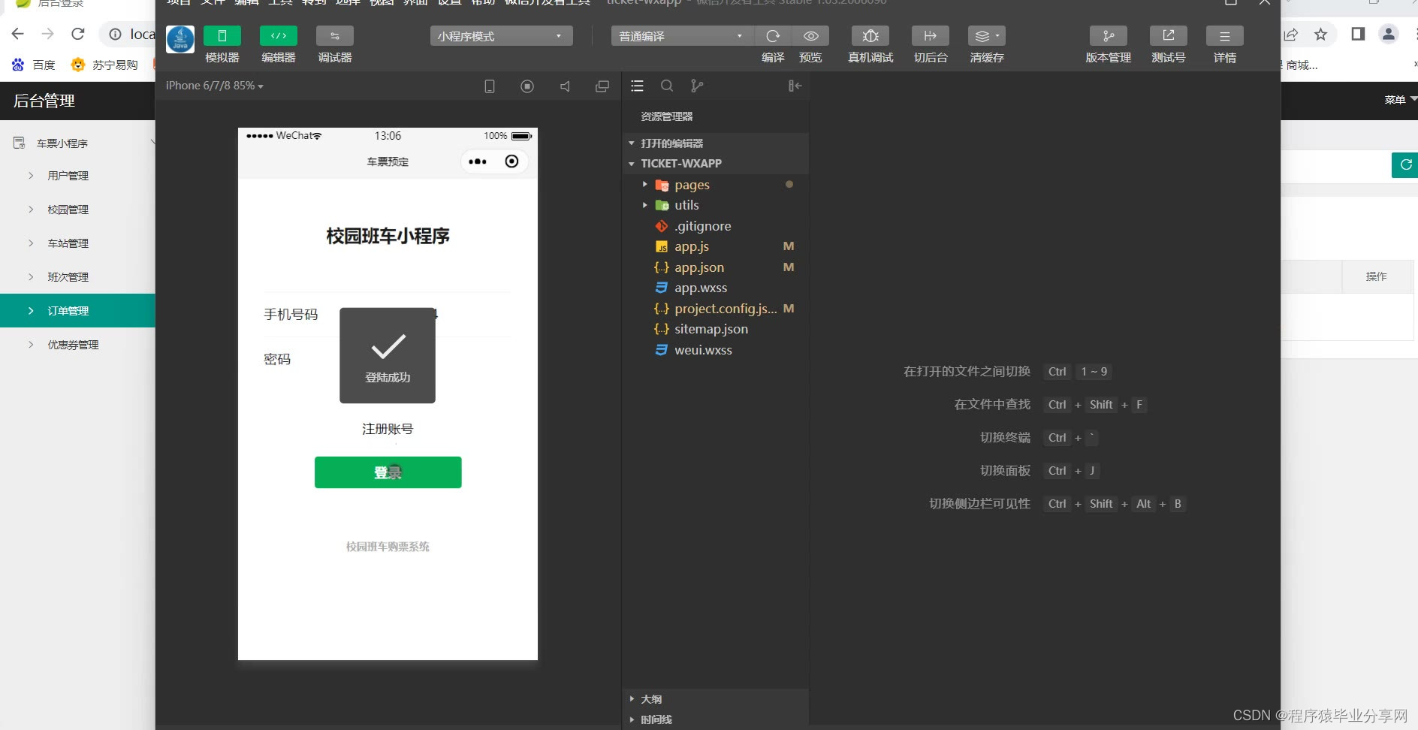Reload the browser page
The image size is (1418, 730).
78,34
